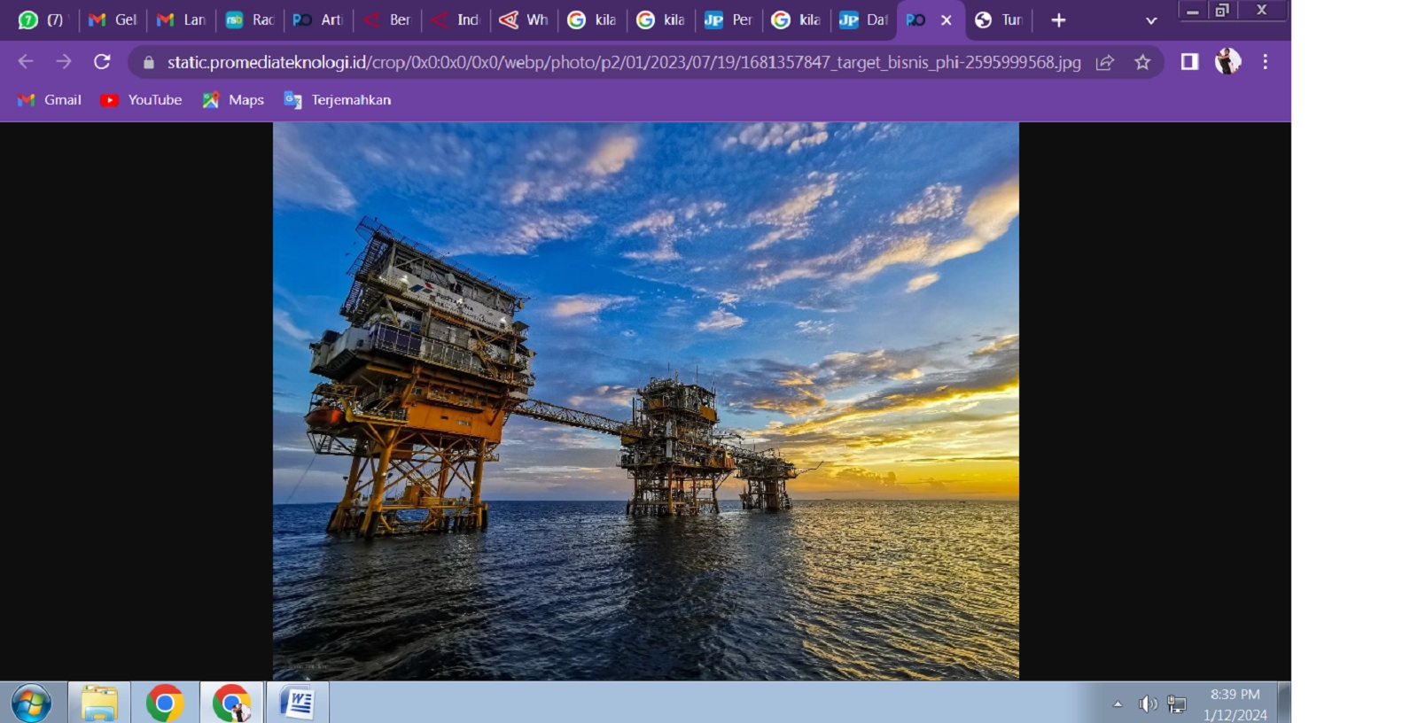
Task: Open a new tab with the plus button
Action: point(1058,19)
